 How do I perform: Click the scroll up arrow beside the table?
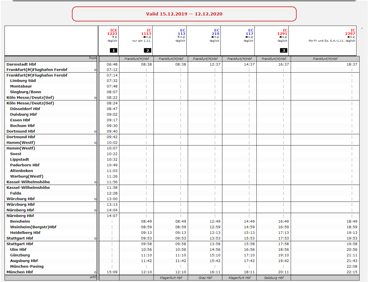click(362, 28)
